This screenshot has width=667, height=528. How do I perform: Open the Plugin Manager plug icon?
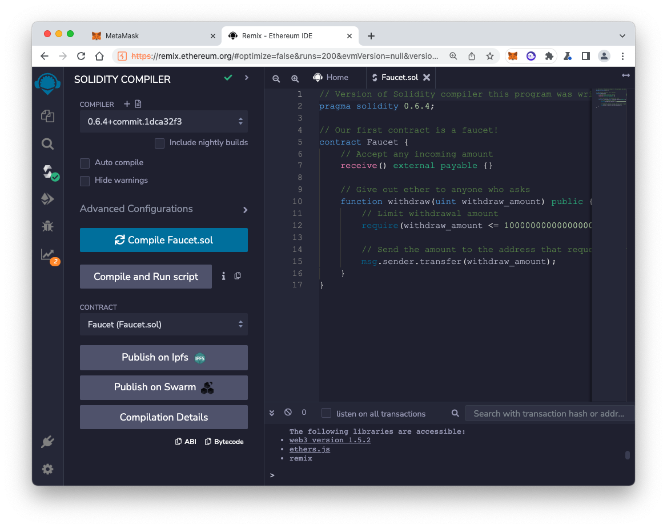(47, 442)
